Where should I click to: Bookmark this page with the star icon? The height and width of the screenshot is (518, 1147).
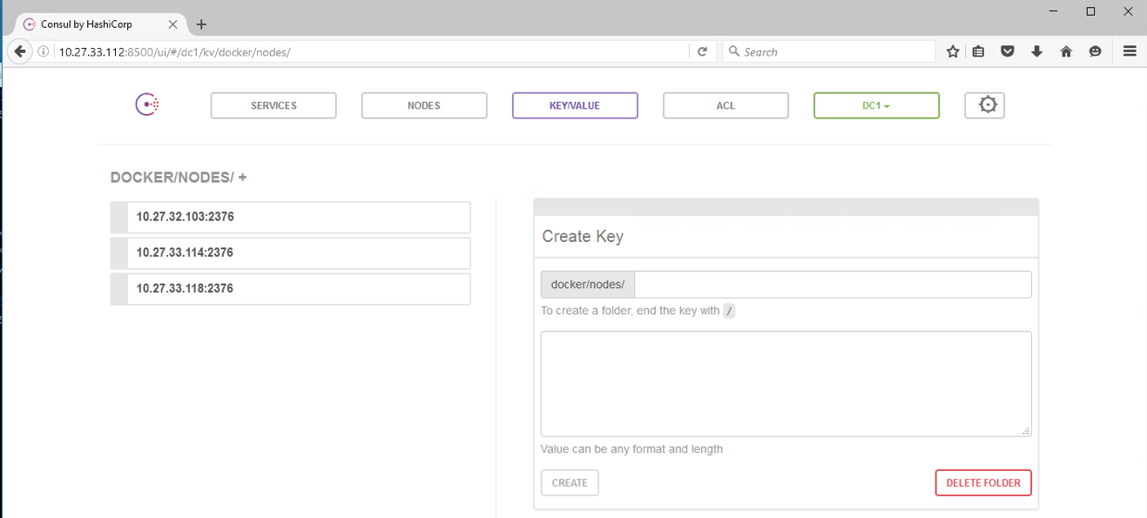(953, 52)
